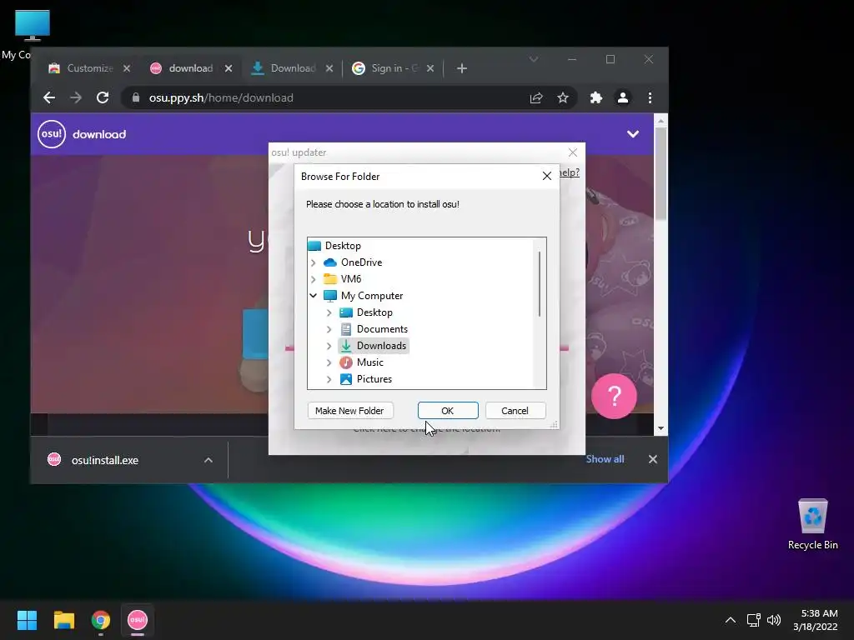
Task: Expand the Music tree node
Action: (329, 362)
